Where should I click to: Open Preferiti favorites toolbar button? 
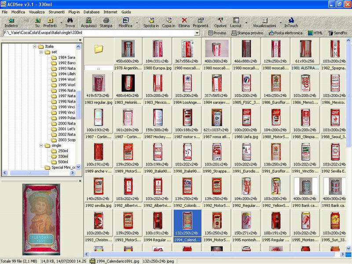(x=50, y=23)
